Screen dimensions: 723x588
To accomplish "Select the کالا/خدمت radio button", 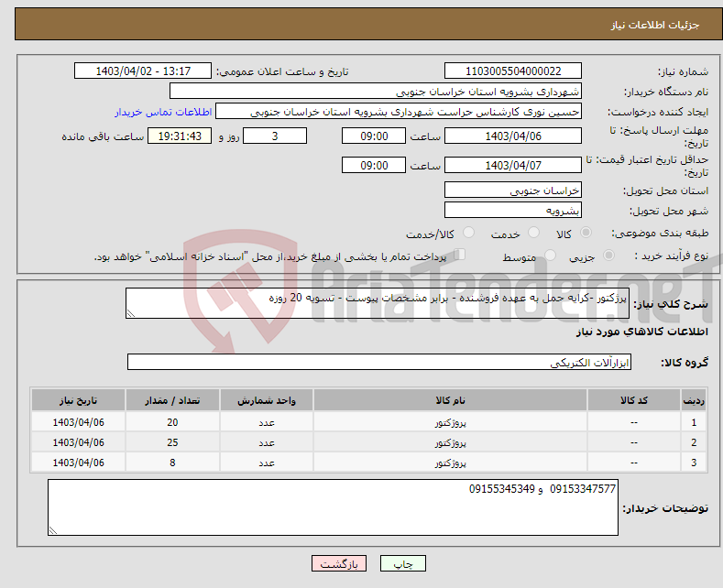I will coord(468,233).
